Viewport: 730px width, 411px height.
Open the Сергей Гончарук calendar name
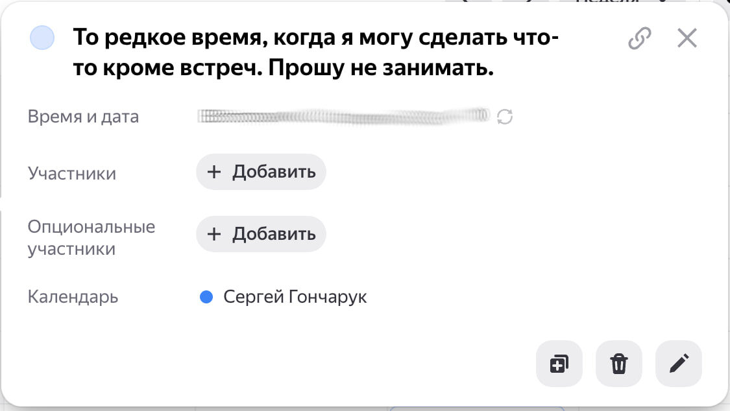click(295, 297)
